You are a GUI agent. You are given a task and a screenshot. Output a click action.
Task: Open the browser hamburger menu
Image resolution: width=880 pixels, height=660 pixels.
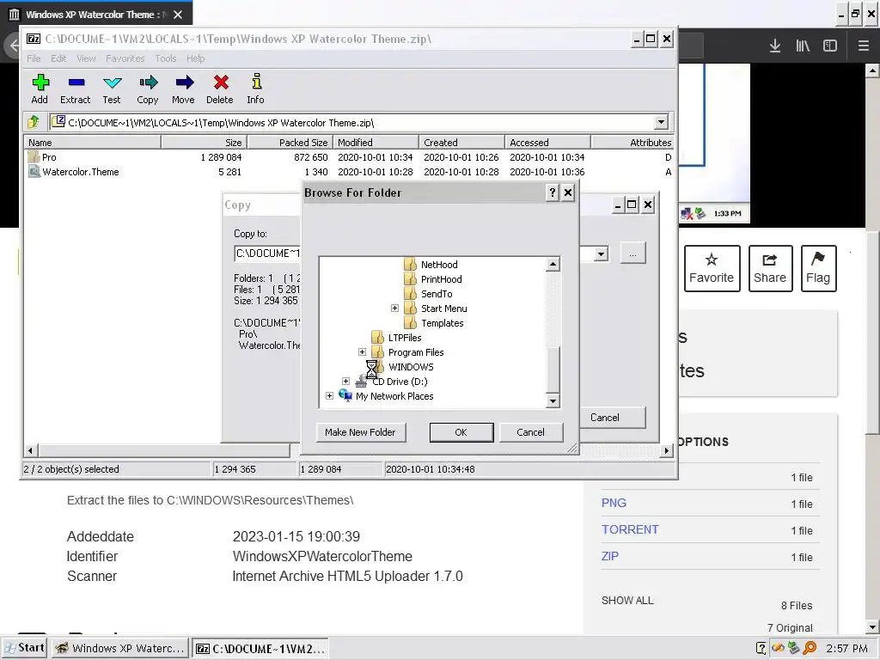pos(863,46)
